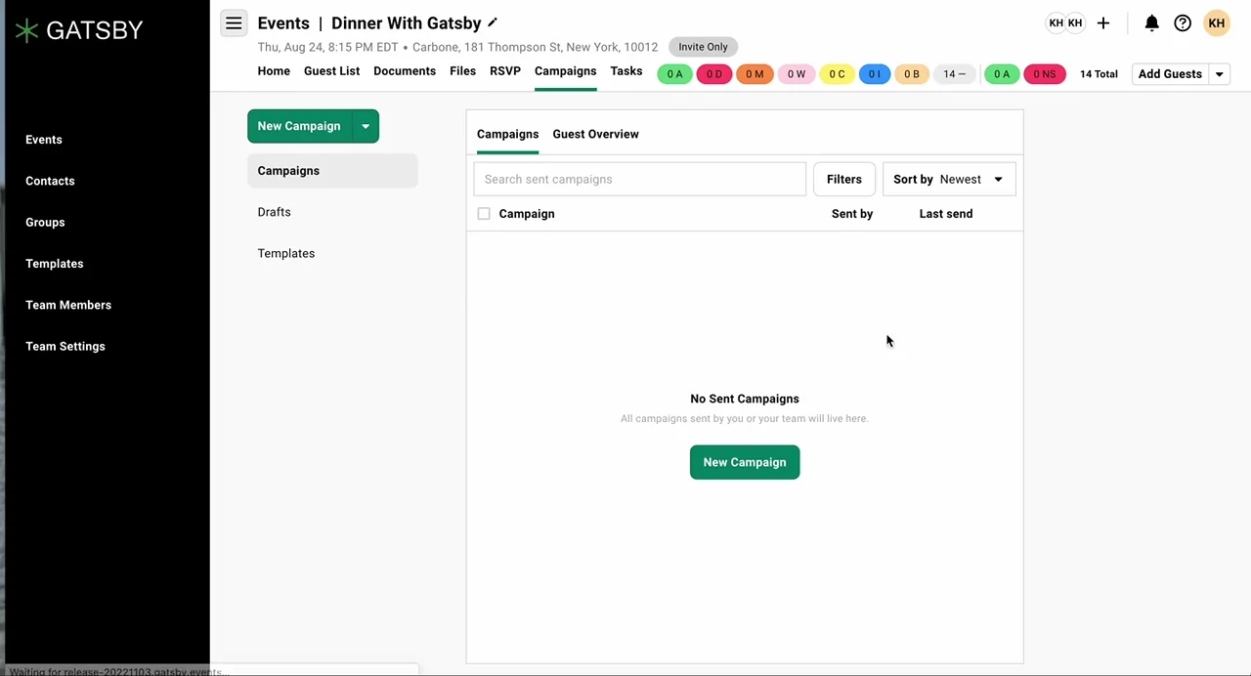1251x676 pixels.
Task: Select the peach 0 B status pill
Action: coord(912,74)
